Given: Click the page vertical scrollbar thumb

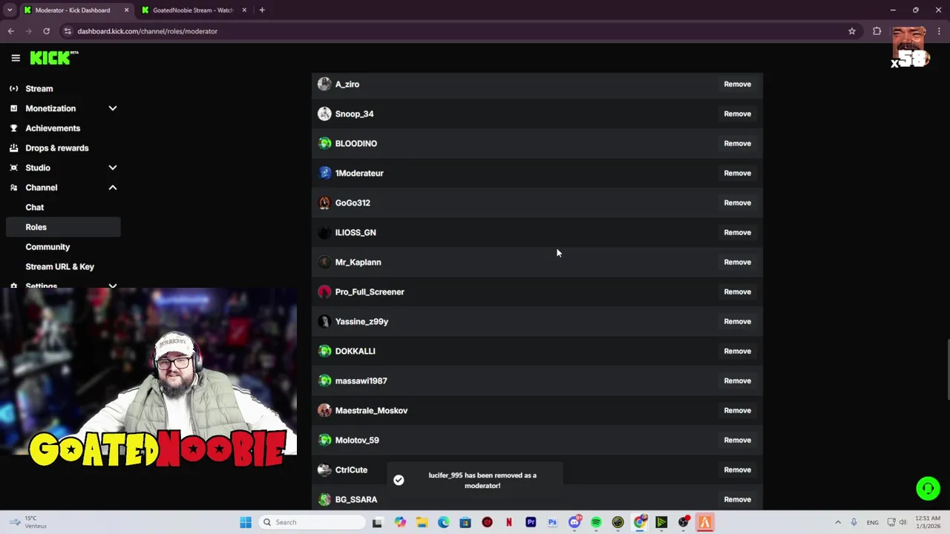Looking at the screenshot, I should point(947,369).
